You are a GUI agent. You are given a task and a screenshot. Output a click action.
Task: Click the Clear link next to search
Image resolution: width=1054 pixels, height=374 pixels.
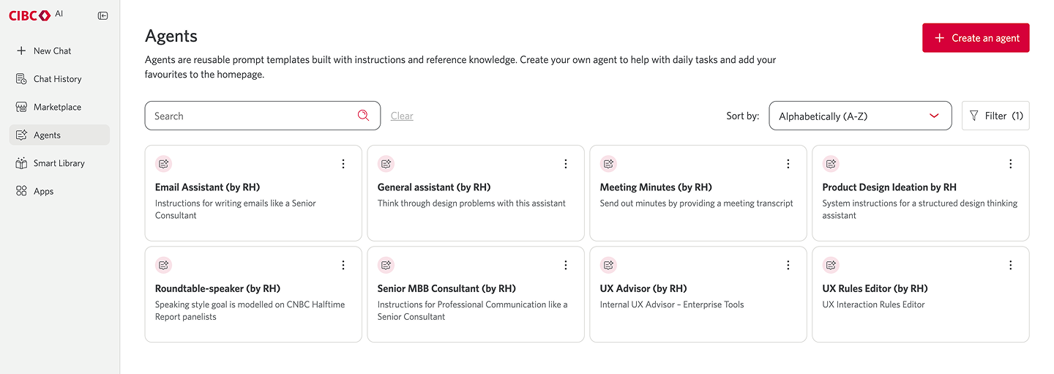(x=402, y=116)
